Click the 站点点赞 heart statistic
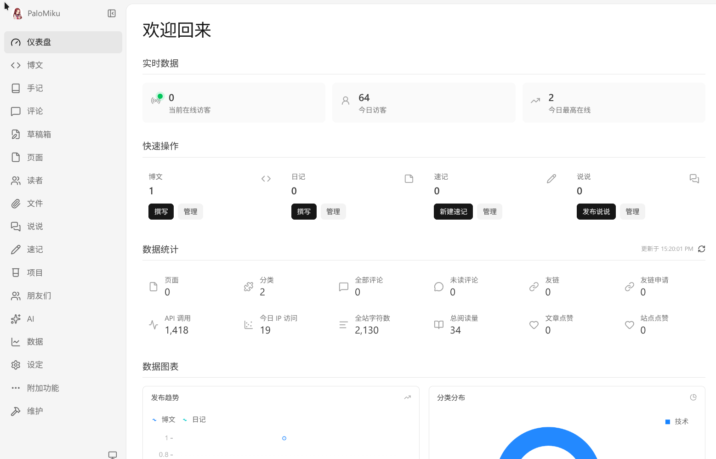 pyautogui.click(x=647, y=325)
